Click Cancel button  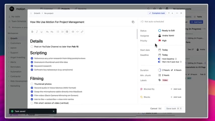click(x=156, y=108)
